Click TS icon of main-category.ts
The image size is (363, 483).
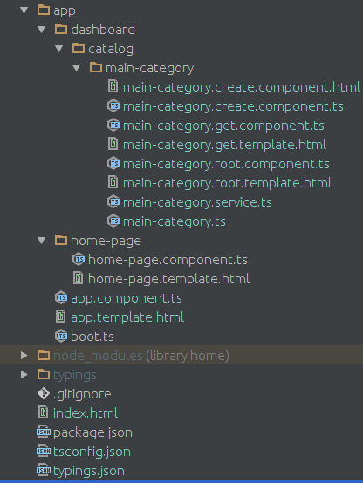coord(113,221)
